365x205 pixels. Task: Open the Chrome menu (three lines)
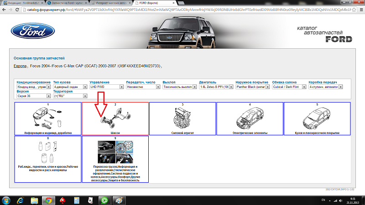(x=361, y=10)
